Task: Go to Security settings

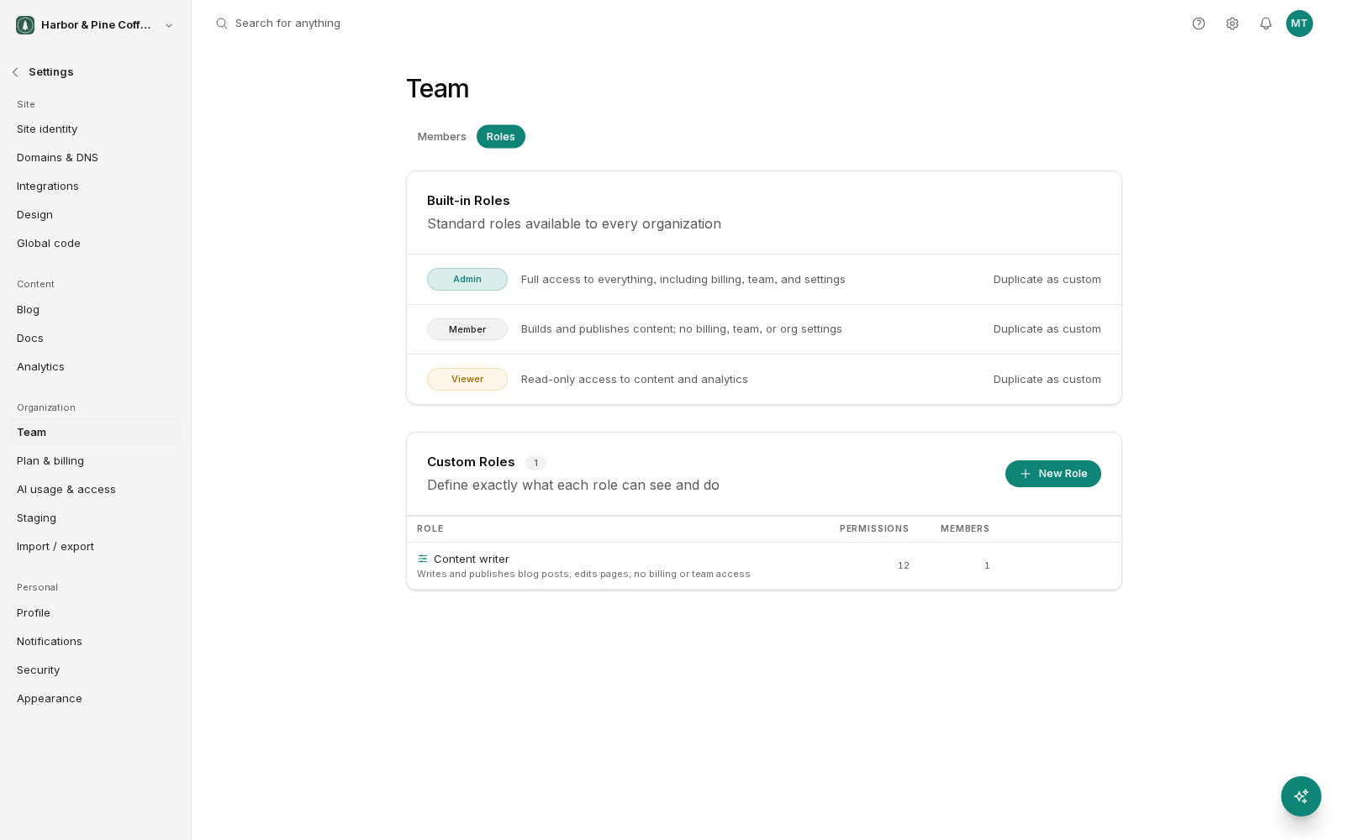Action: click(x=95, y=670)
